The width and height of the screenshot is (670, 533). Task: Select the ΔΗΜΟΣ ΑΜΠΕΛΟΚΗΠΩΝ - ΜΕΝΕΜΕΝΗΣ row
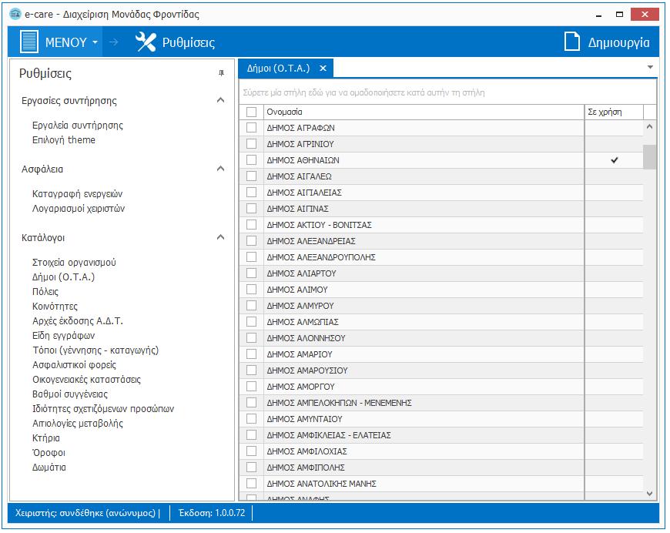tap(441, 403)
